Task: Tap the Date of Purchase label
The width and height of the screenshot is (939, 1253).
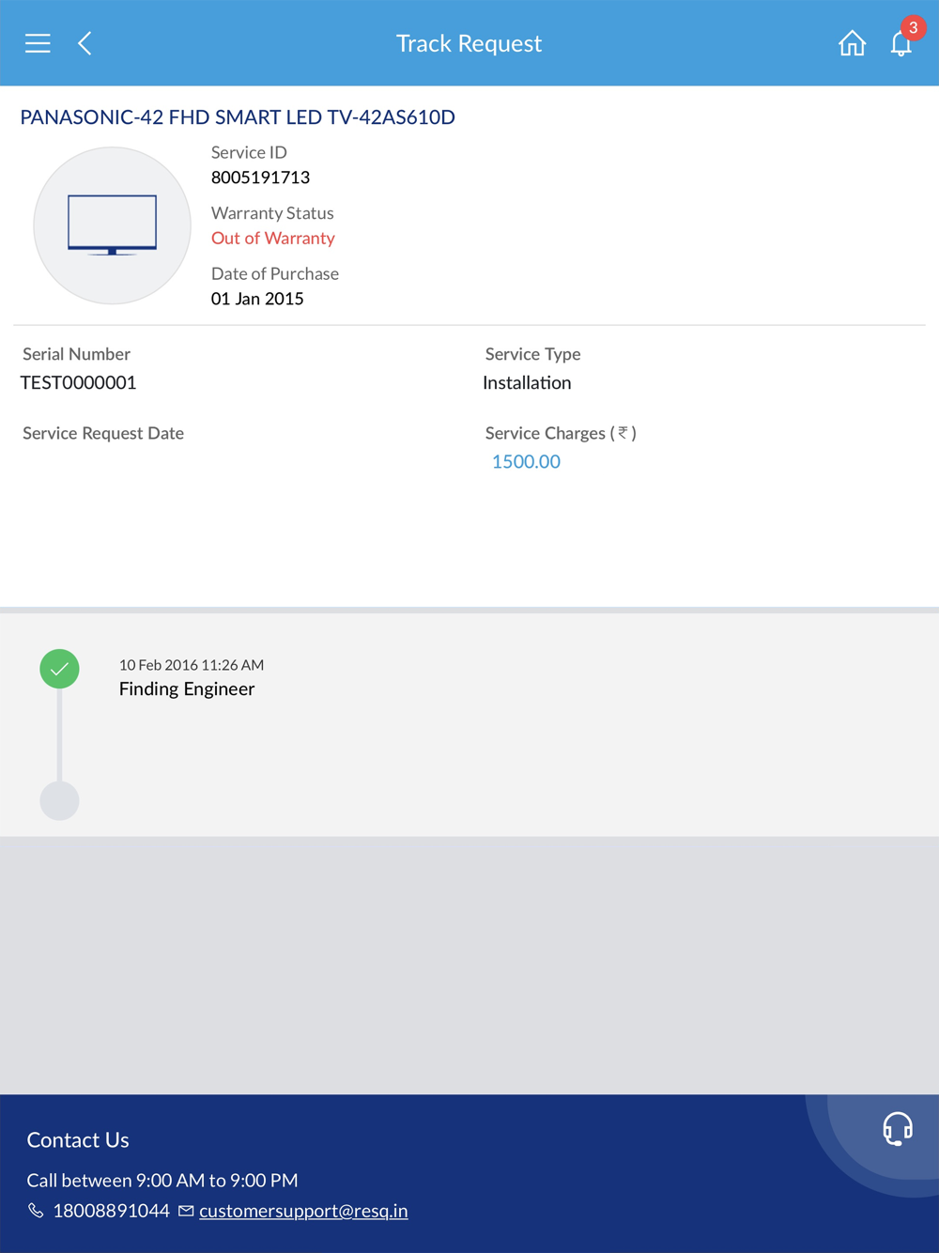Action: click(275, 273)
